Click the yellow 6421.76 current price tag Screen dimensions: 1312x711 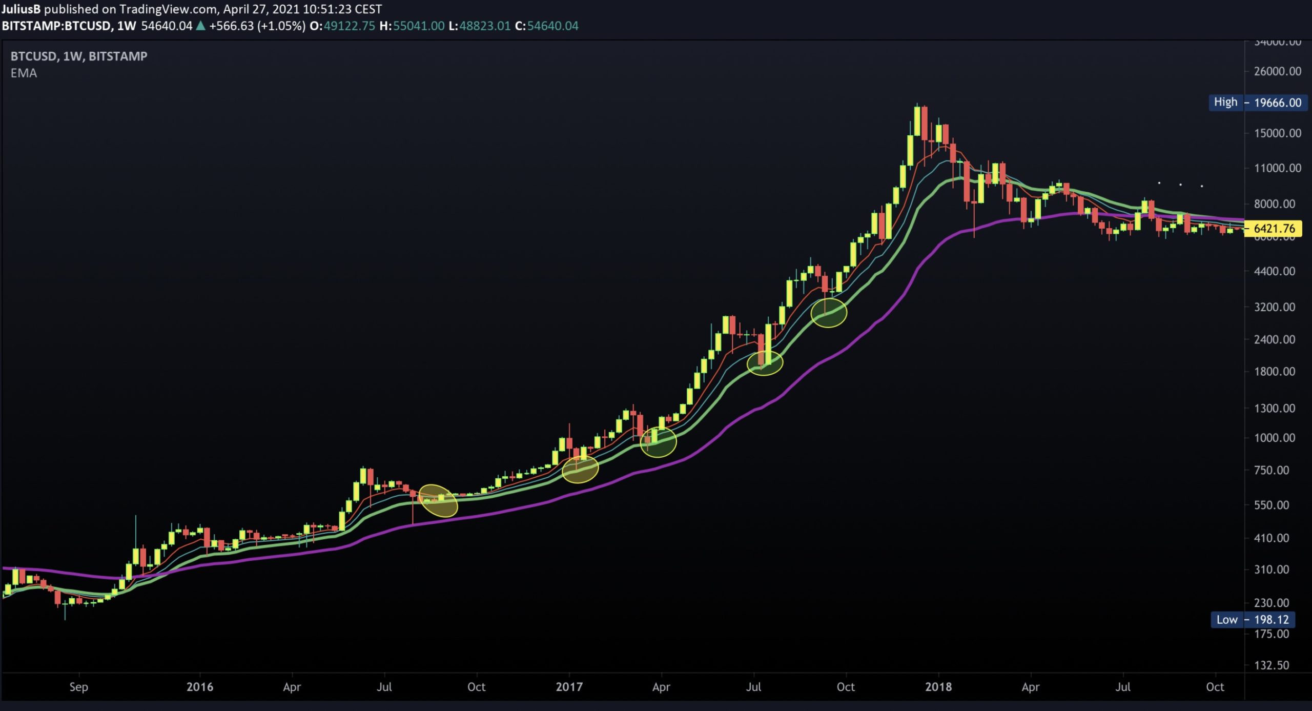(1274, 229)
